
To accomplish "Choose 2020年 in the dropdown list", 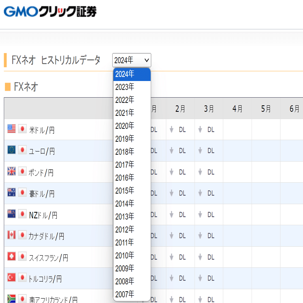I will [132, 126].
